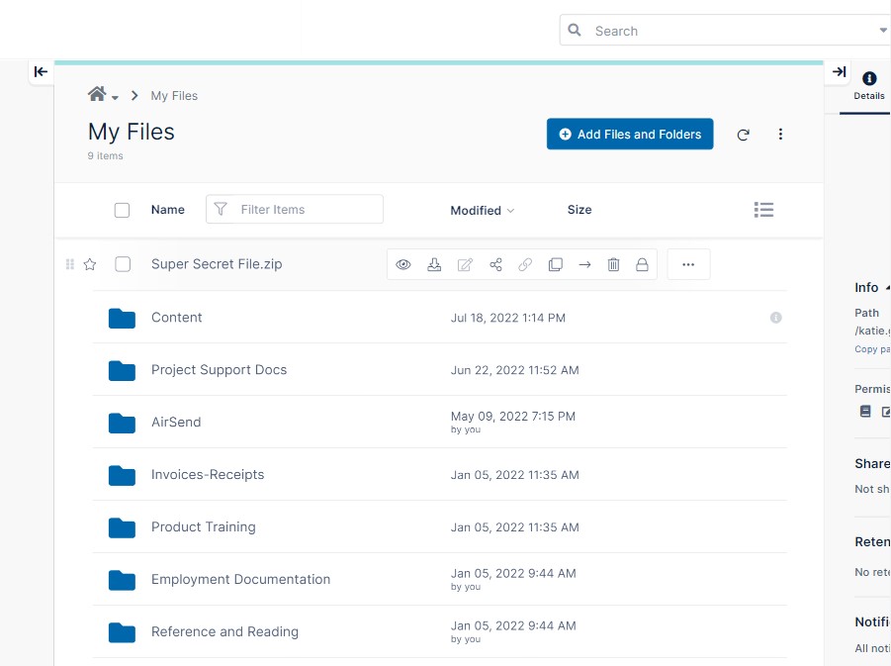
Task: Lock Super Secret File.zip
Action: pyautogui.click(x=642, y=264)
